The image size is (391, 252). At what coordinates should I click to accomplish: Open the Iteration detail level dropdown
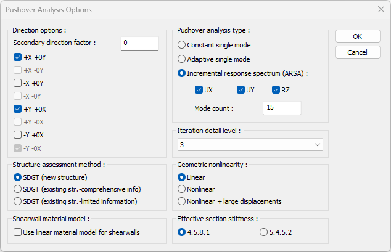coord(250,145)
